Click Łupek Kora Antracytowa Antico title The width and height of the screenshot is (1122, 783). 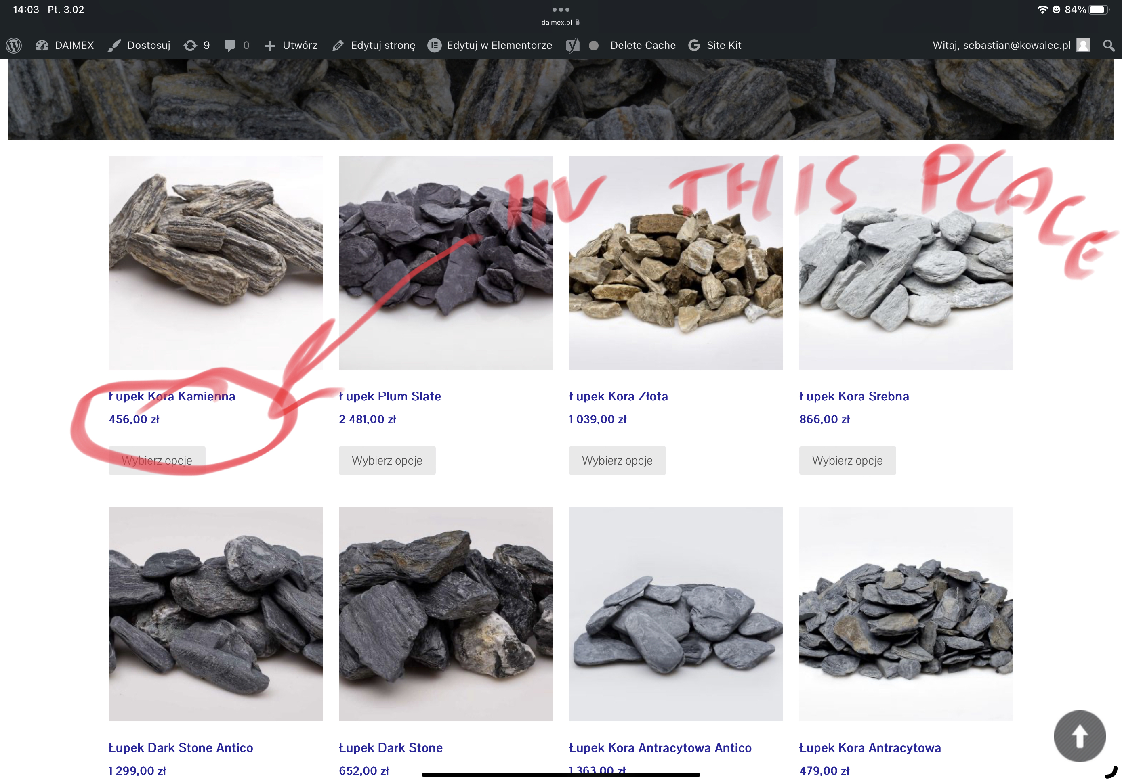click(x=660, y=748)
